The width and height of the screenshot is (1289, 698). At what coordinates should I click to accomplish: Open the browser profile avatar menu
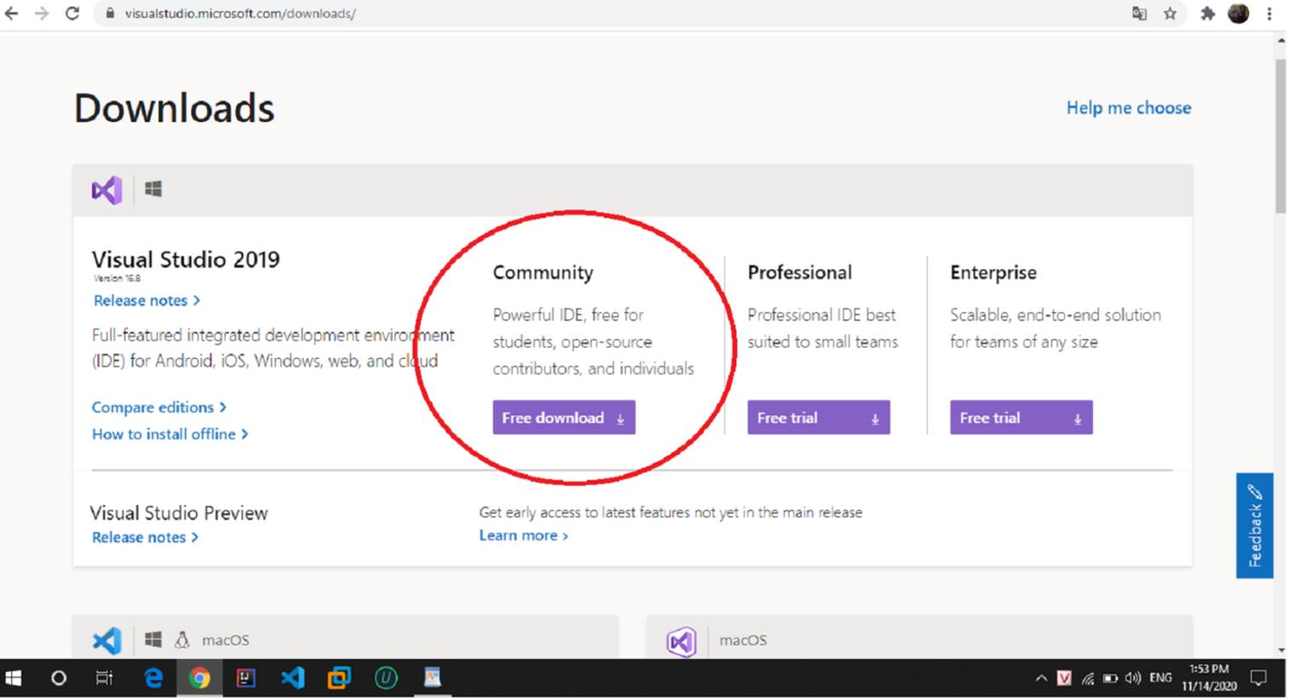tap(1238, 13)
